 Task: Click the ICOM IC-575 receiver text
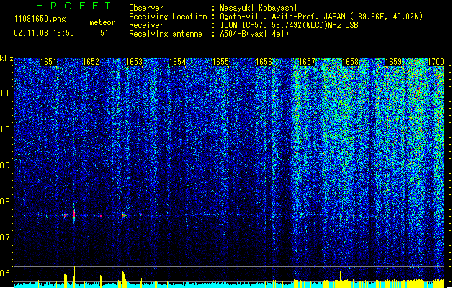289,25
